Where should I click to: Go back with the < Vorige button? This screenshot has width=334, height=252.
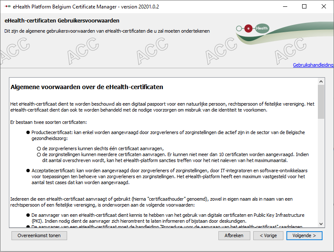(x=268, y=235)
